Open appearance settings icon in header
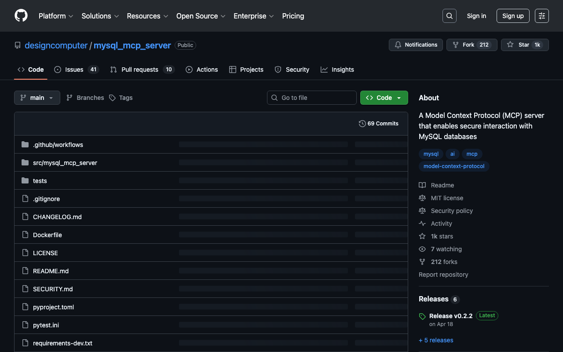Screen dimensions: 563x352 [x=541, y=16]
